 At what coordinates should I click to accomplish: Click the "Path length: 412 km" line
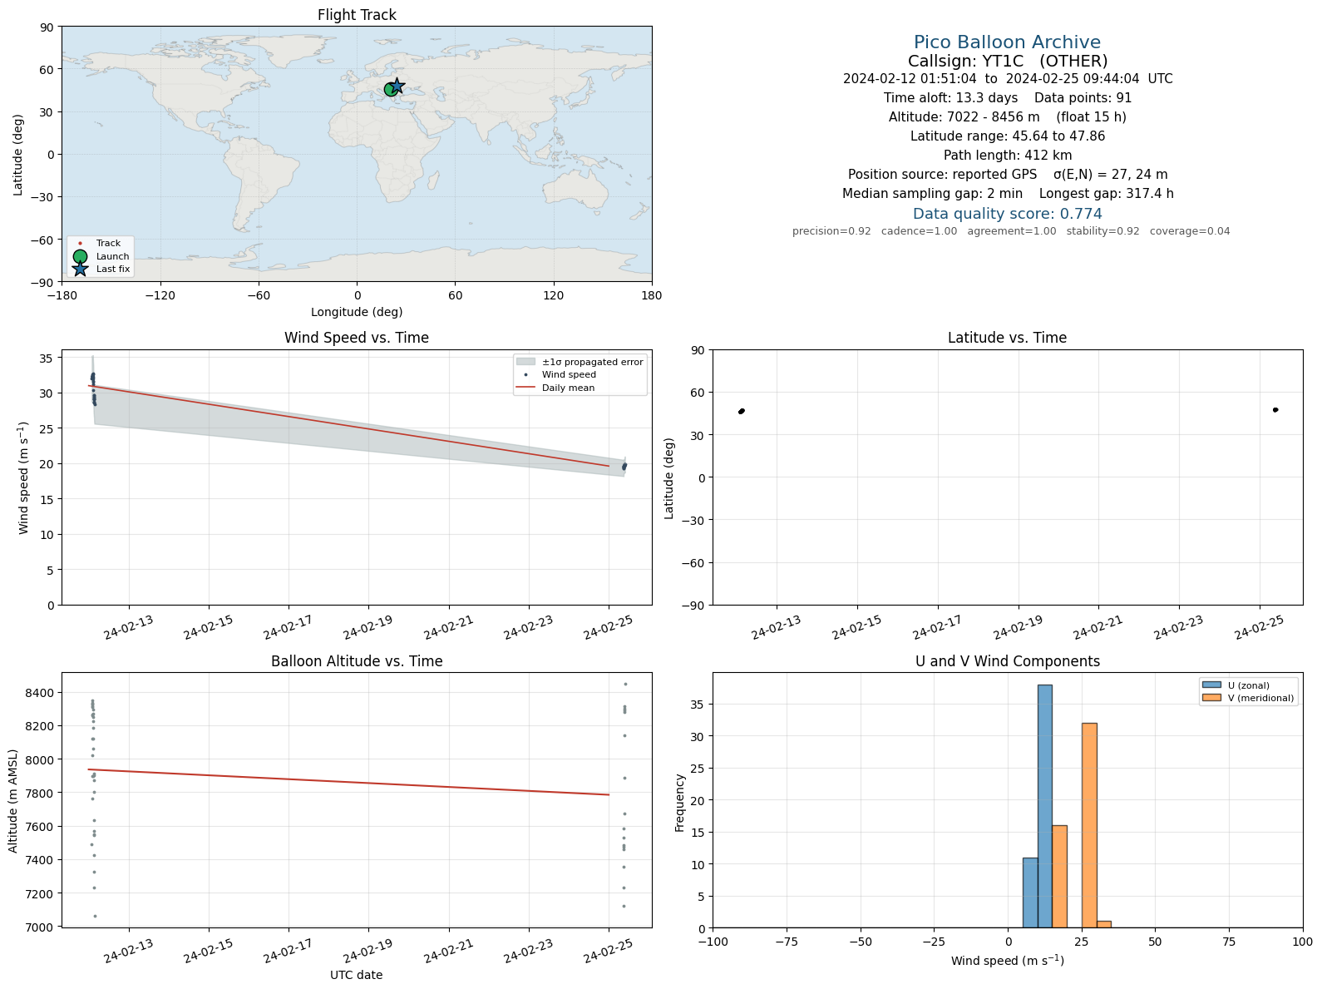point(1007,156)
